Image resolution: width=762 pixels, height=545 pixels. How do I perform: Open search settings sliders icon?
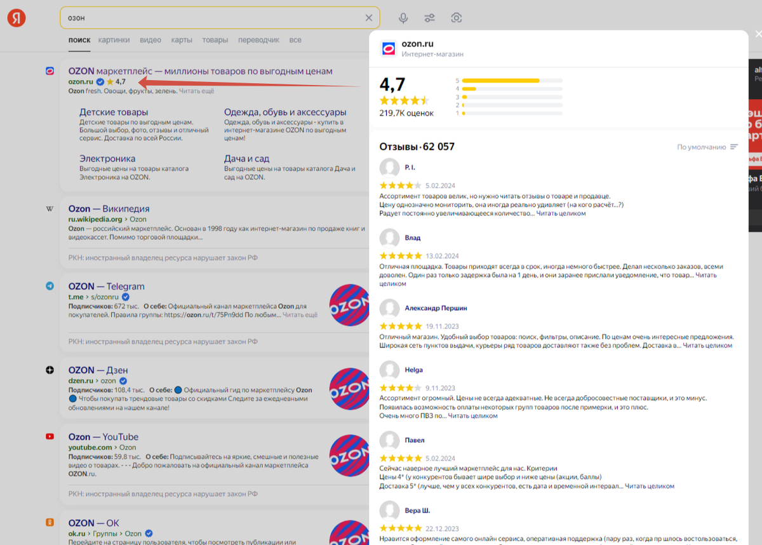click(x=430, y=18)
